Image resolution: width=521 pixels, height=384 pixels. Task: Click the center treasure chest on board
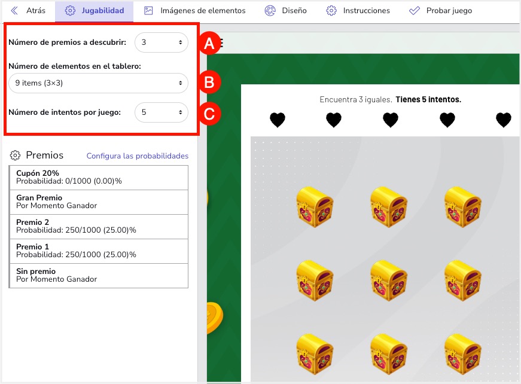[389, 281]
